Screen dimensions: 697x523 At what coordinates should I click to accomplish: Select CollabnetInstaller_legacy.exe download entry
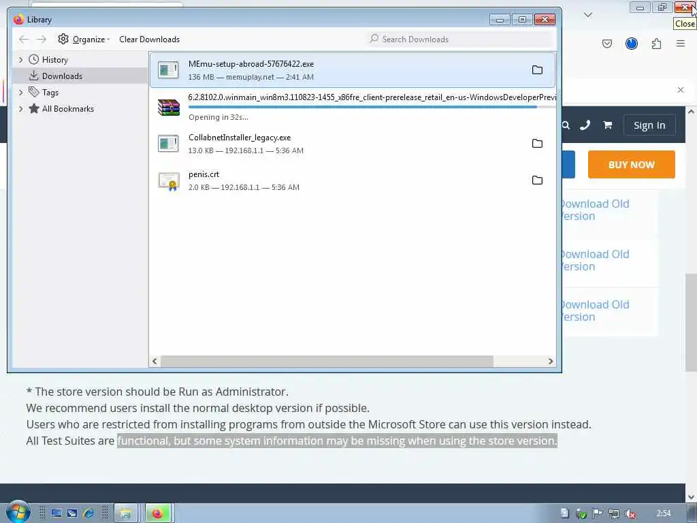(x=353, y=144)
